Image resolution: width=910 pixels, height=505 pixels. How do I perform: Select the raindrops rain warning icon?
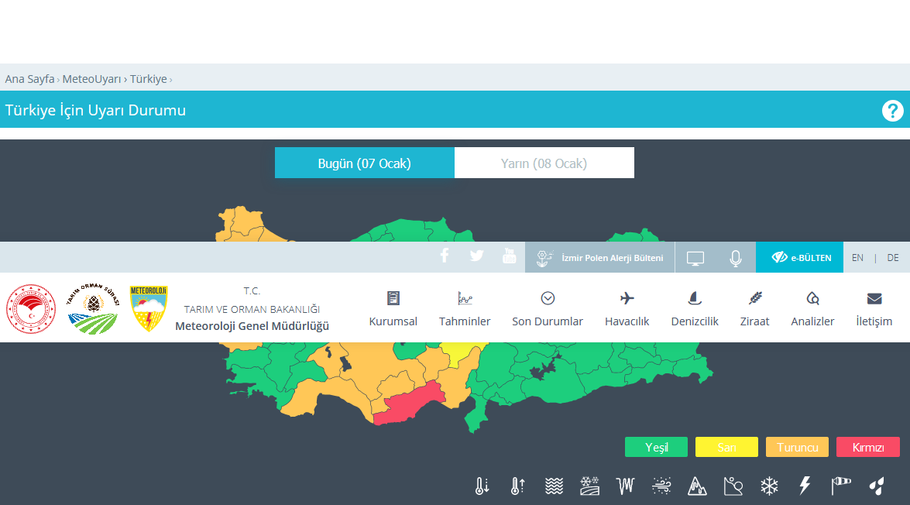pyautogui.click(x=877, y=486)
